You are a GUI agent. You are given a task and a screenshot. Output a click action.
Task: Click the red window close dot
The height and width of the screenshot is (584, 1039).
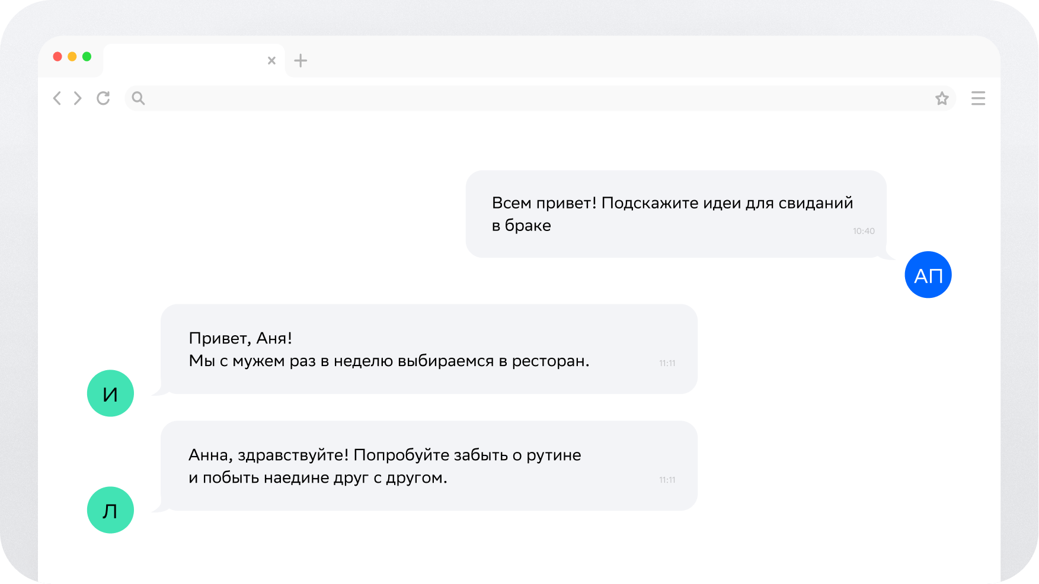pos(57,56)
